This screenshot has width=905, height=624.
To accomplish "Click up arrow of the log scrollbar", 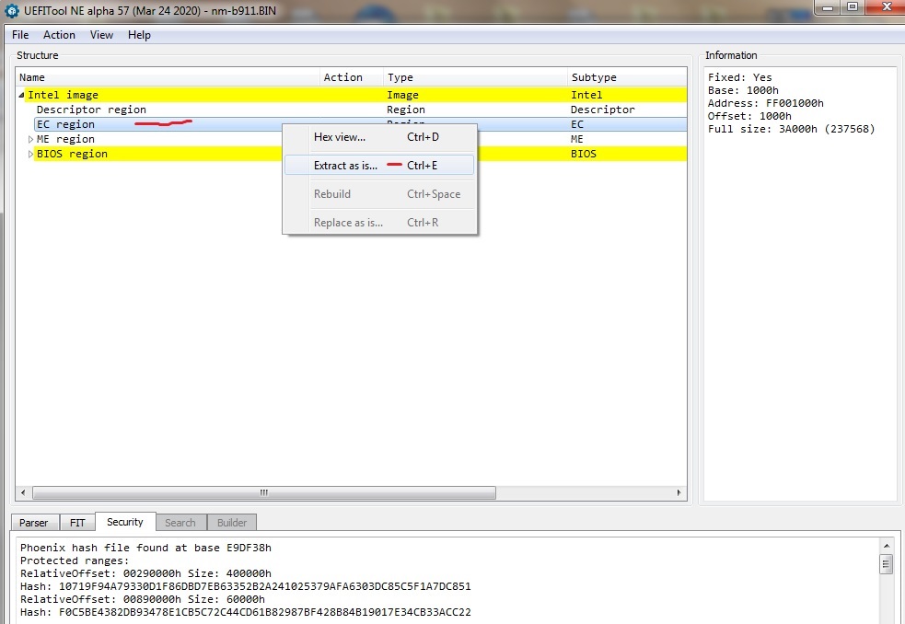I will coord(887,546).
